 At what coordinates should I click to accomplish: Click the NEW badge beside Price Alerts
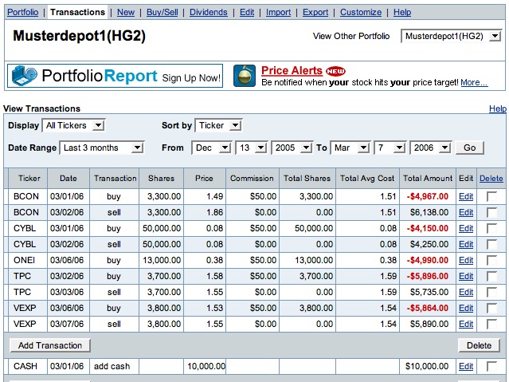click(335, 71)
